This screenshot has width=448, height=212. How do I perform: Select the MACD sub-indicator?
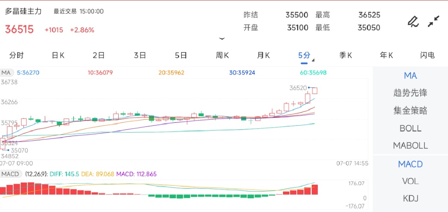click(410, 164)
